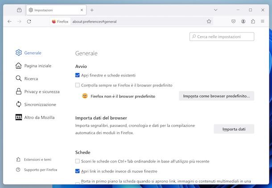Screen dimensions: 272x188
Task: Open the Firefox View icon in tab bar
Action: pos(19,10)
